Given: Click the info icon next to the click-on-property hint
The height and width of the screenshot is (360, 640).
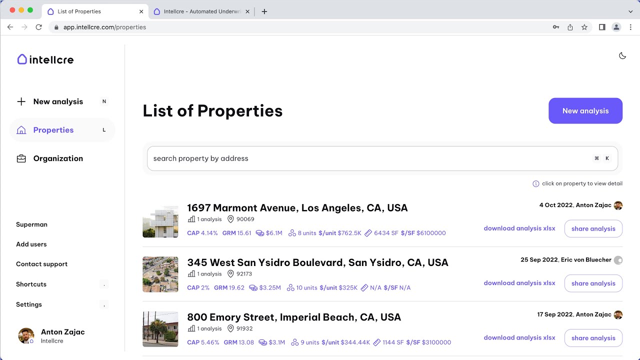Looking at the screenshot, I should (536, 183).
